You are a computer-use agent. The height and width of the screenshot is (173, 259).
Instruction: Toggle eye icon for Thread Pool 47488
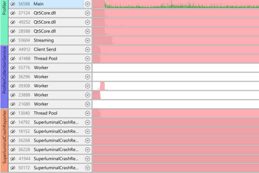[12, 59]
